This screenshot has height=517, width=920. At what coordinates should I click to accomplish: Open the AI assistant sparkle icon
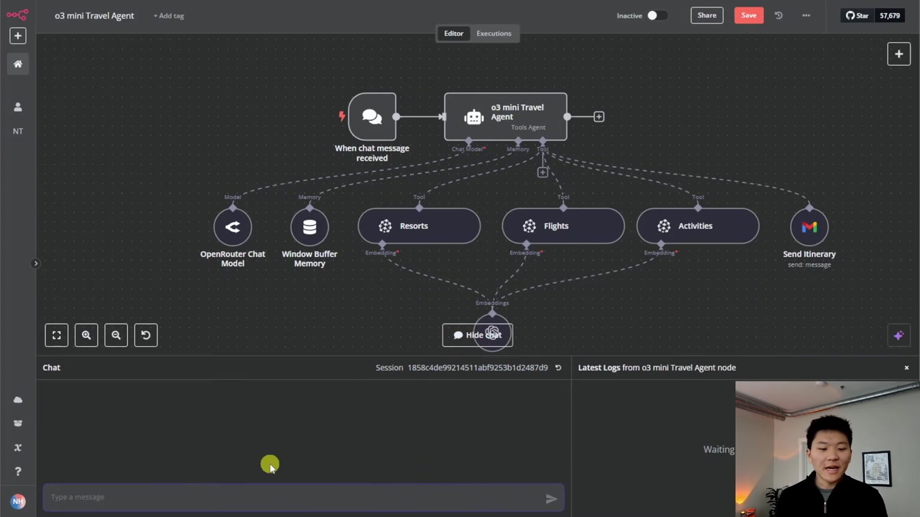[x=899, y=335]
